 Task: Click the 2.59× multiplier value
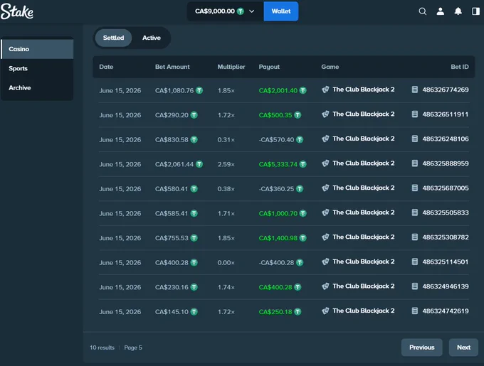226,164
